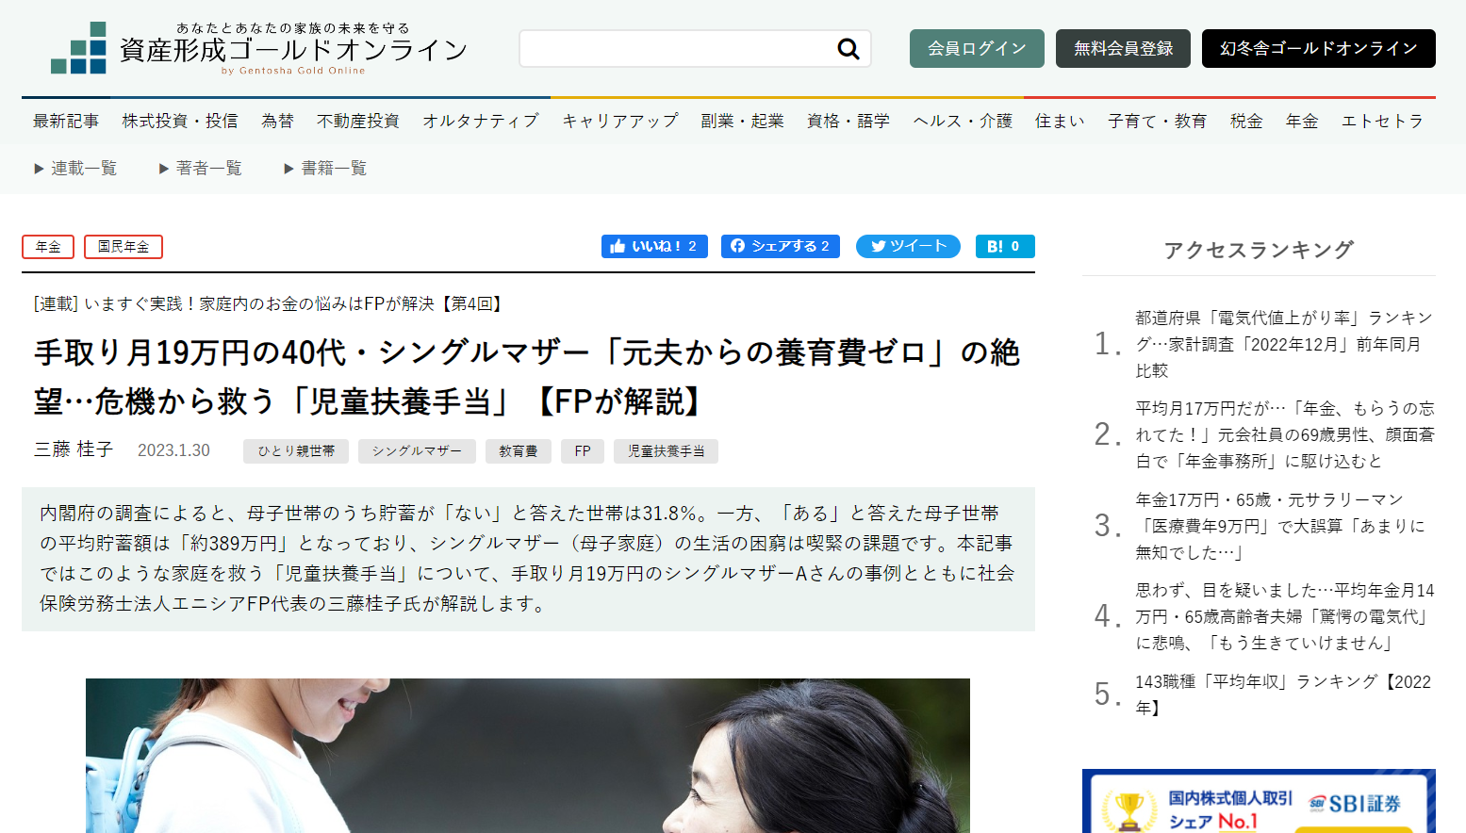Image resolution: width=1466 pixels, height=833 pixels.
Task: Click the シングルマザー tag
Action: pos(417,451)
